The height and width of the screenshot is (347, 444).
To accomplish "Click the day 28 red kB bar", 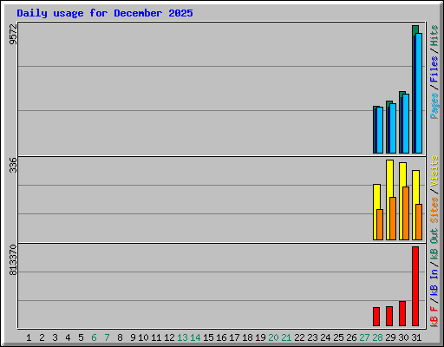I will 376,317.
